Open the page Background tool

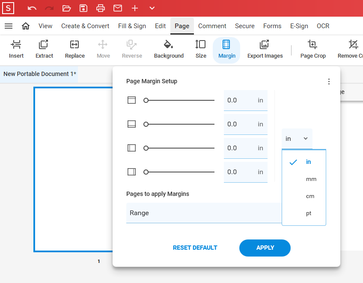tap(169, 45)
